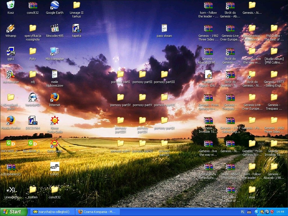Expand hidden system tray icons arrow

(256, 212)
